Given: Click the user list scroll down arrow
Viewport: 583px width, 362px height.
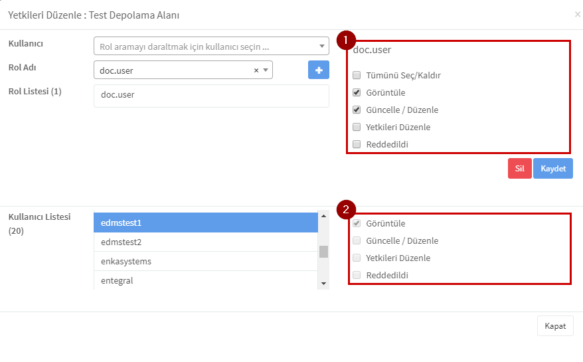Looking at the screenshot, I should [x=323, y=284].
